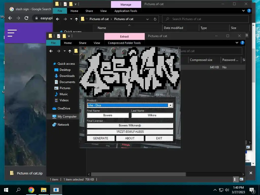
Task: Select Quick access in navigation pane
Action: (x=64, y=64)
